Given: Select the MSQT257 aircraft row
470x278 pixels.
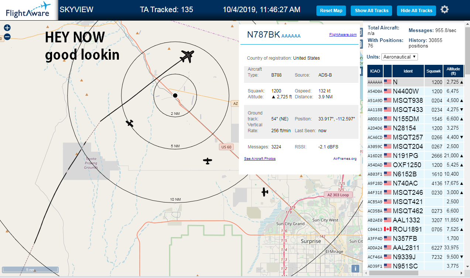Looking at the screenshot, I should pos(415,137).
